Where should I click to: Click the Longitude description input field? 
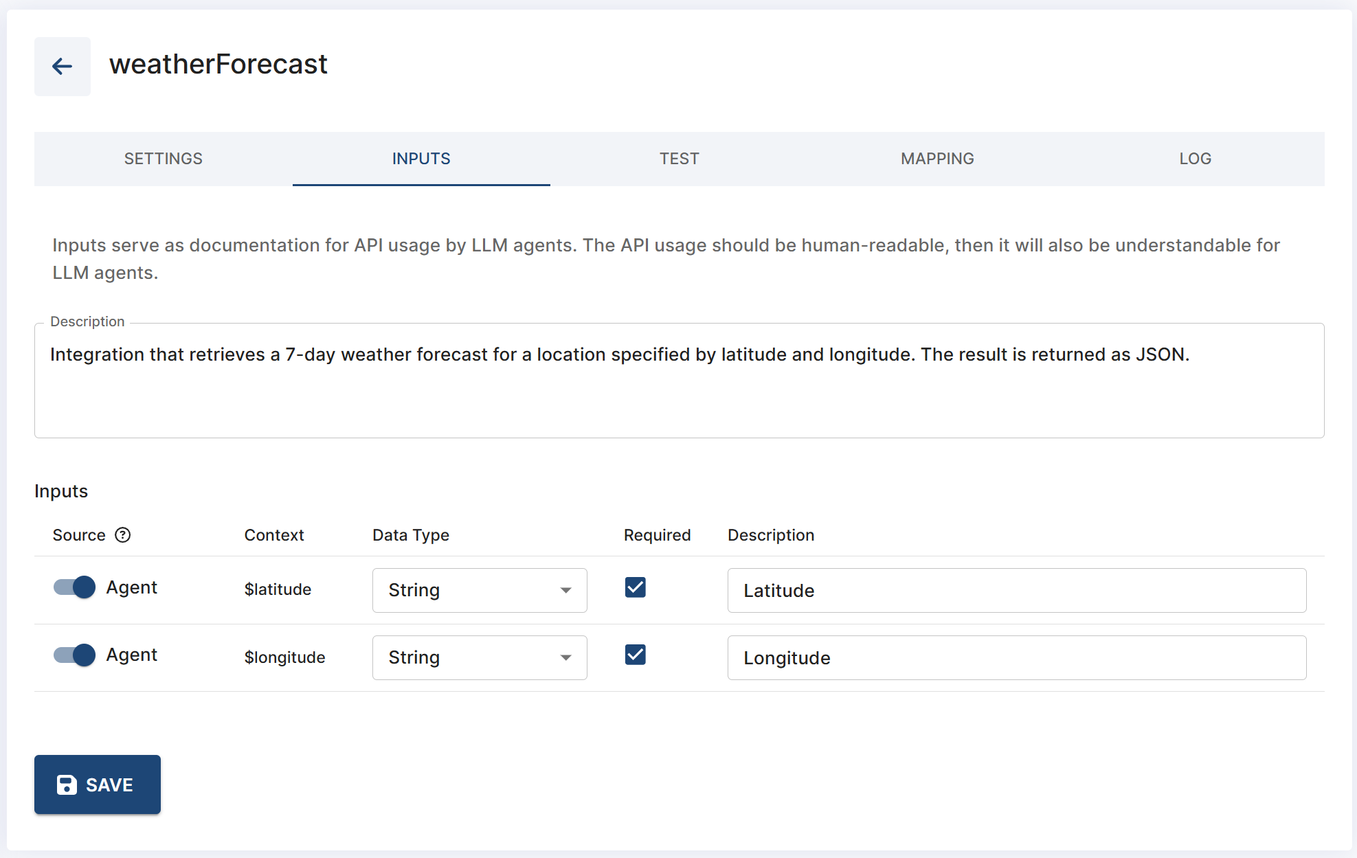pos(1016,657)
